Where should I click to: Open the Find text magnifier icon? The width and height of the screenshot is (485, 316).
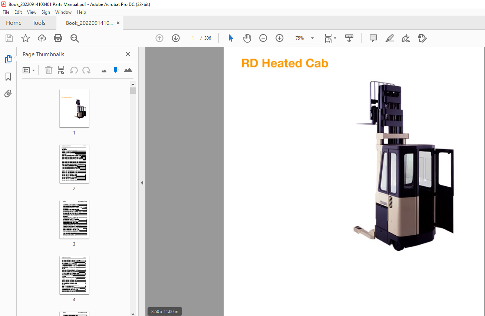point(75,38)
